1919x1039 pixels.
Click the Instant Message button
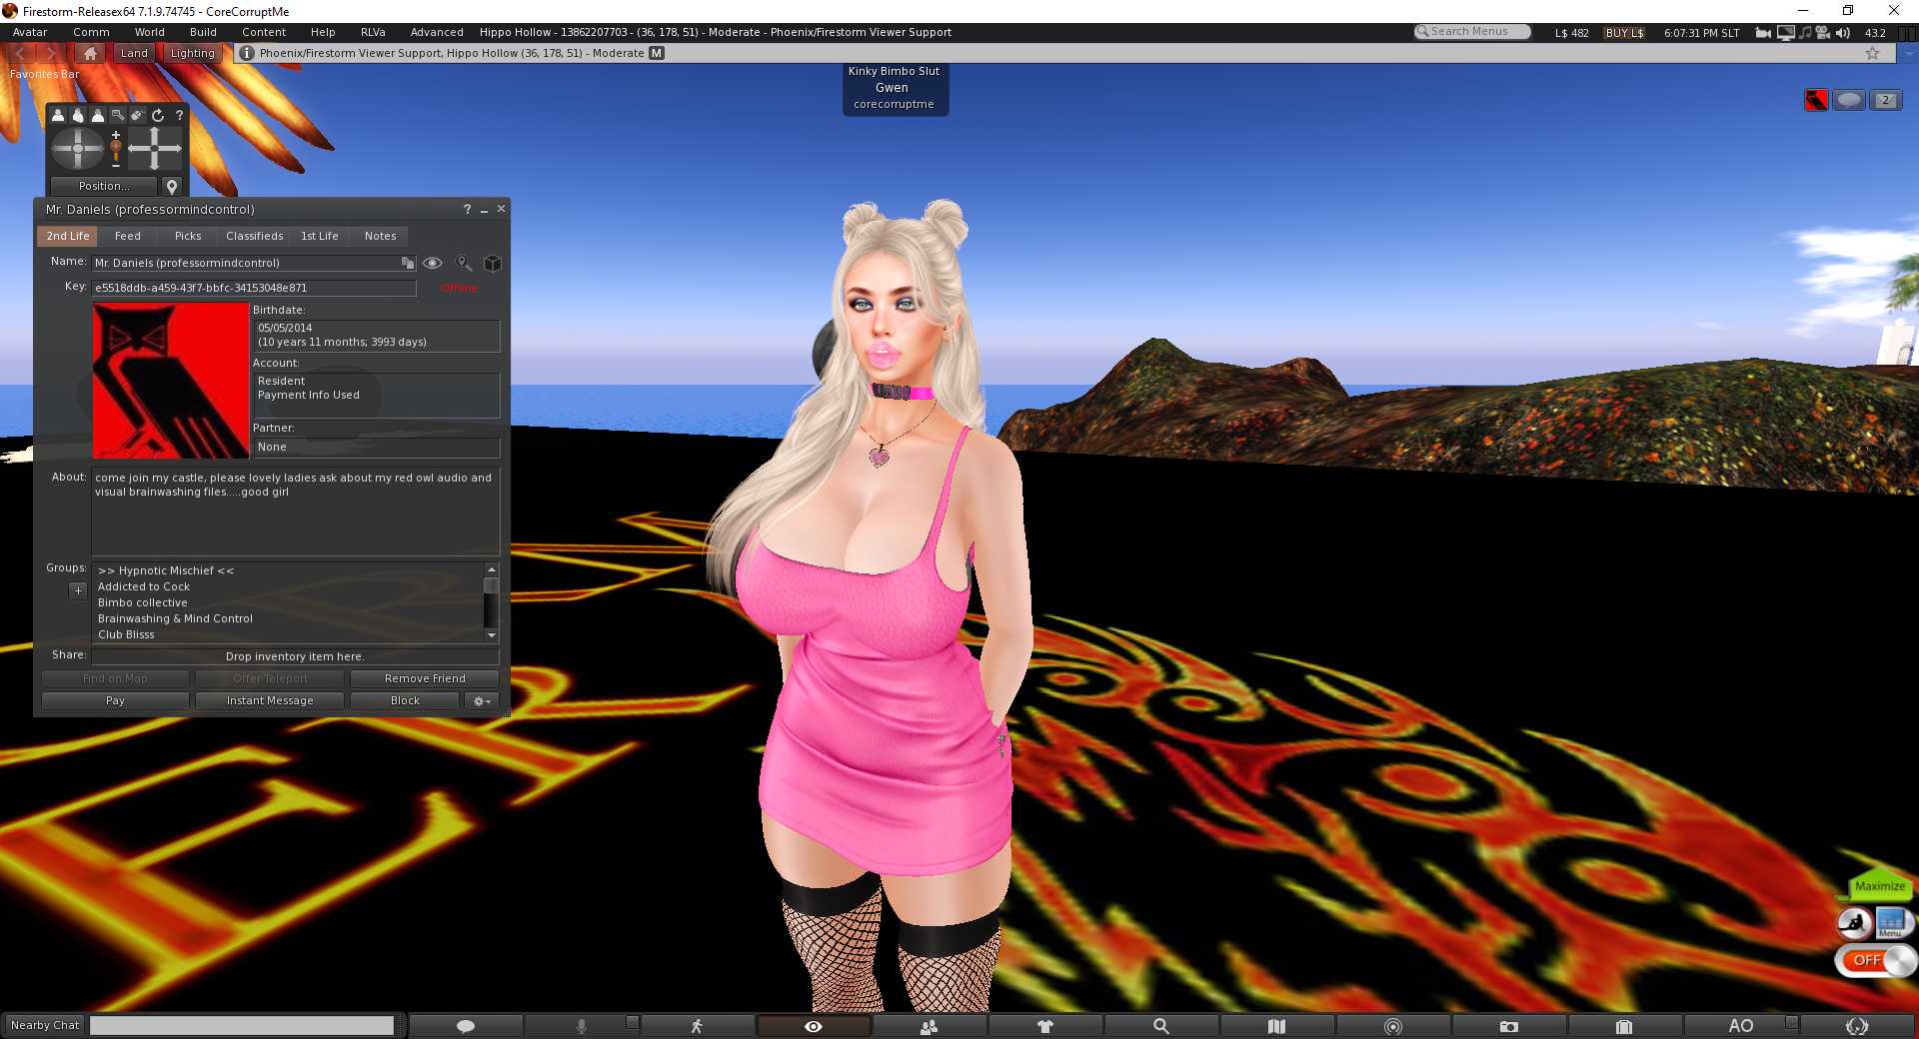click(270, 701)
